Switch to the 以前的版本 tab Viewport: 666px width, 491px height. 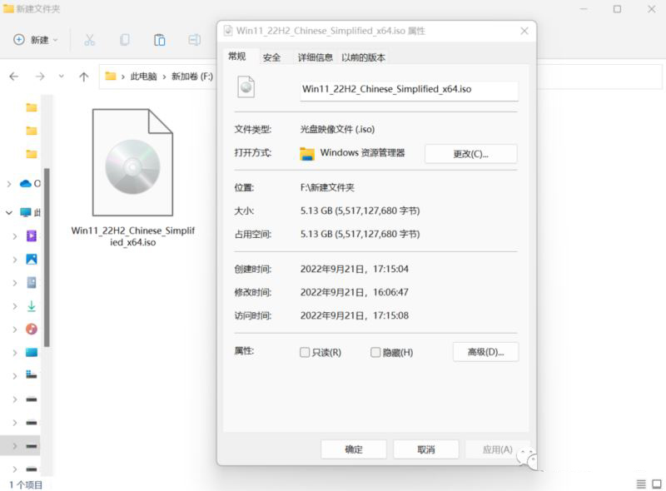click(x=364, y=57)
